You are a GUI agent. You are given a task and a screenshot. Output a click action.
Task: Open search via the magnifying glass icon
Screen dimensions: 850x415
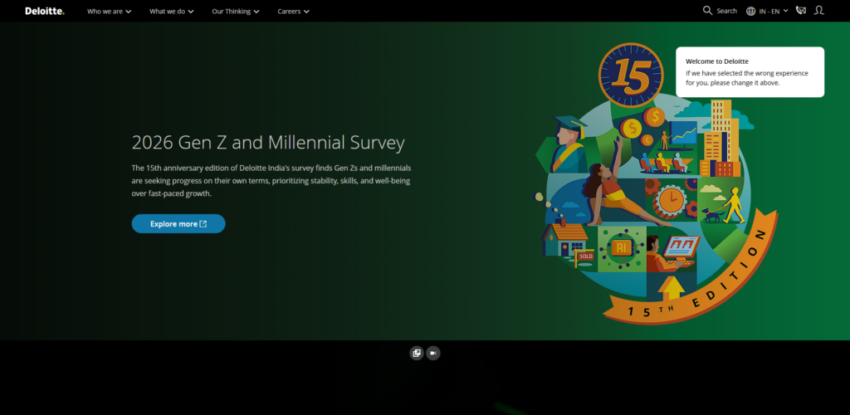pos(707,11)
